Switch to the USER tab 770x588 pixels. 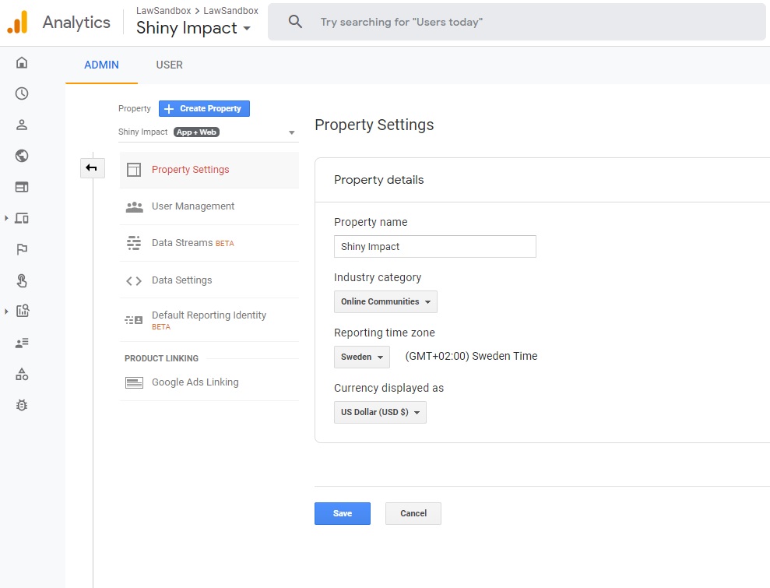tap(170, 65)
